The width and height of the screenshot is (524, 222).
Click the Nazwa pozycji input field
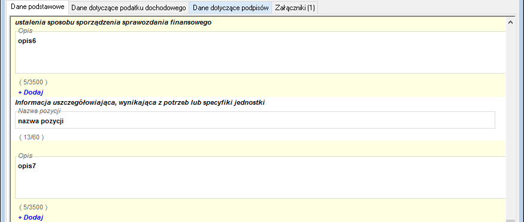click(255, 120)
